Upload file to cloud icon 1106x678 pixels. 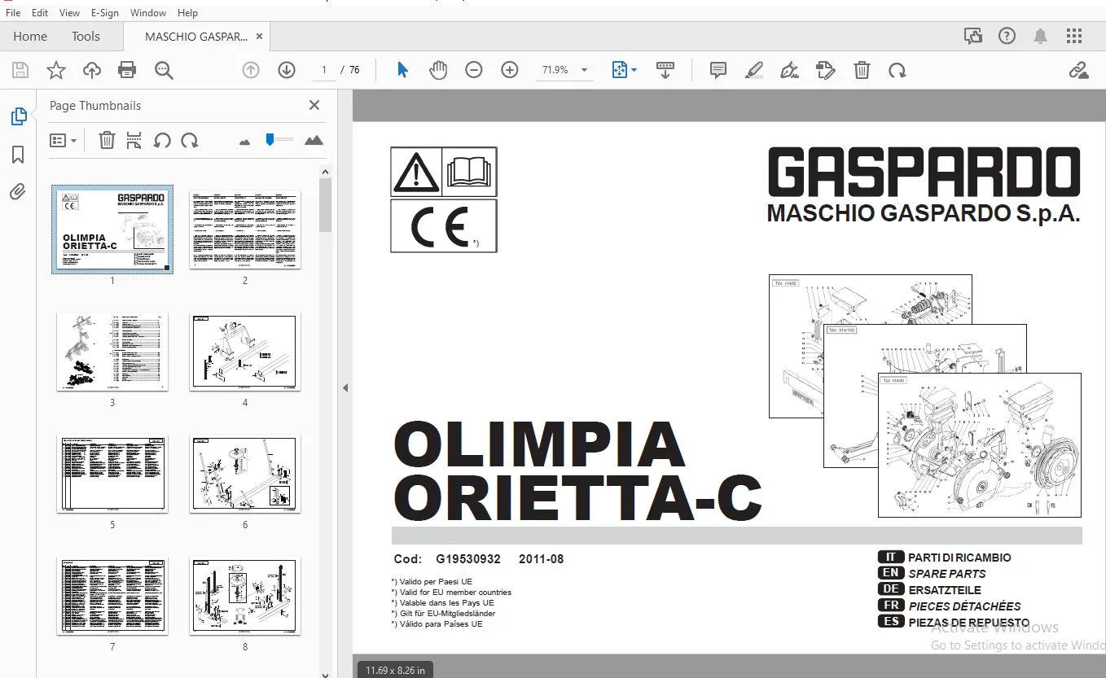click(92, 70)
